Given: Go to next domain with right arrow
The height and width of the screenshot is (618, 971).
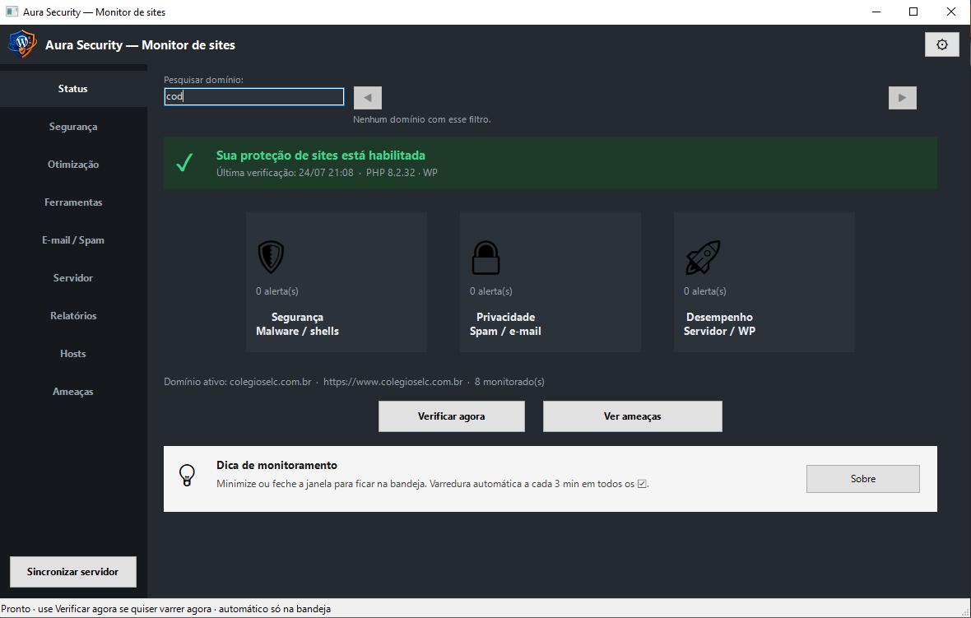Looking at the screenshot, I should [902, 98].
